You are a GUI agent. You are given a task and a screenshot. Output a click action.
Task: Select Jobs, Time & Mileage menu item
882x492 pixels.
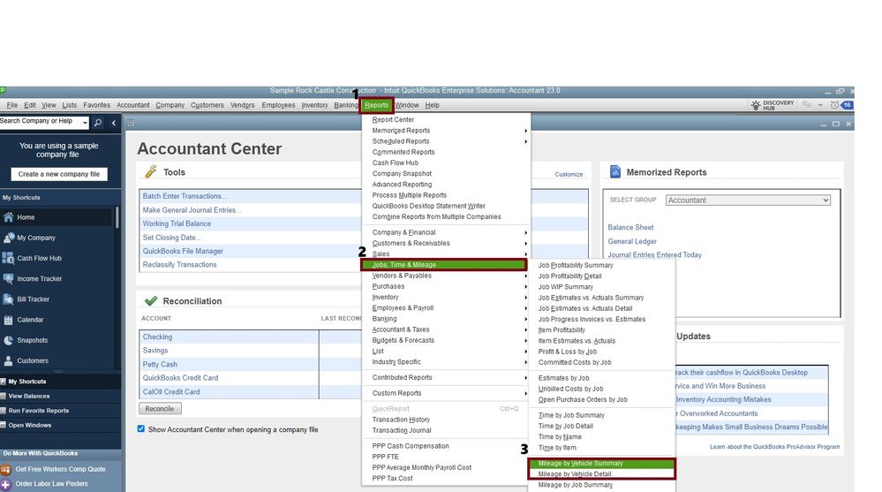tap(444, 265)
